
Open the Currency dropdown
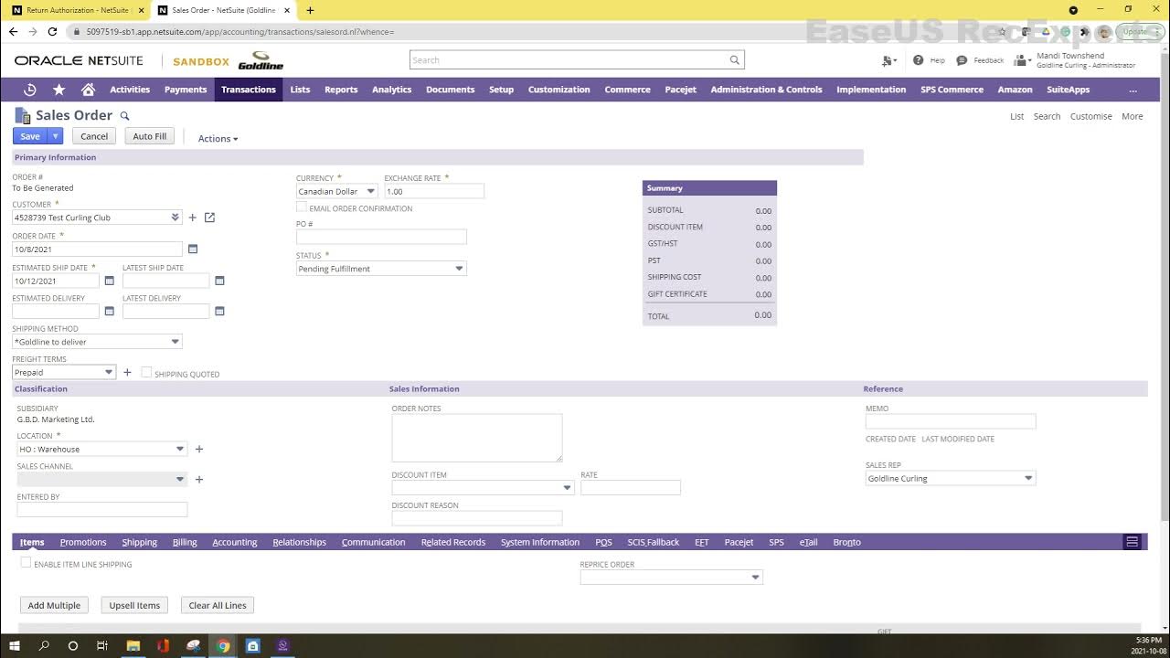pos(370,191)
